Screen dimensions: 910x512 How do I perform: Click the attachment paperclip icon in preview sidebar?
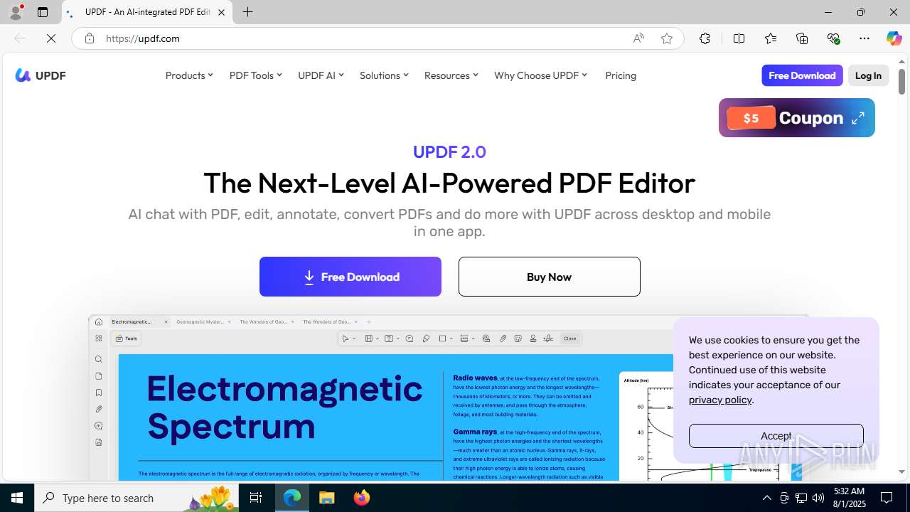[99, 410]
